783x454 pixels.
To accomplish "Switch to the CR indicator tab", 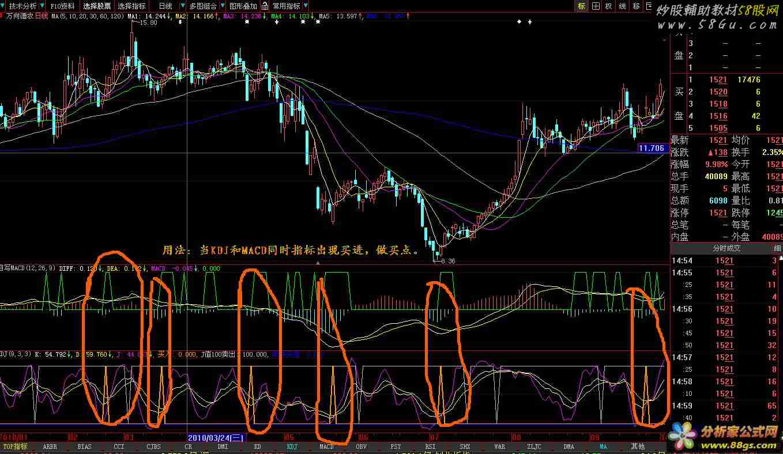I will (x=188, y=447).
